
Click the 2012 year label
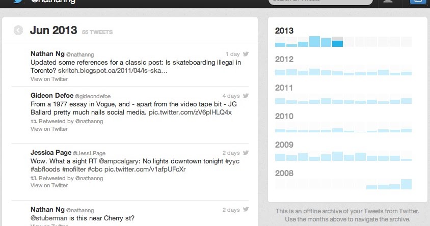click(x=284, y=59)
